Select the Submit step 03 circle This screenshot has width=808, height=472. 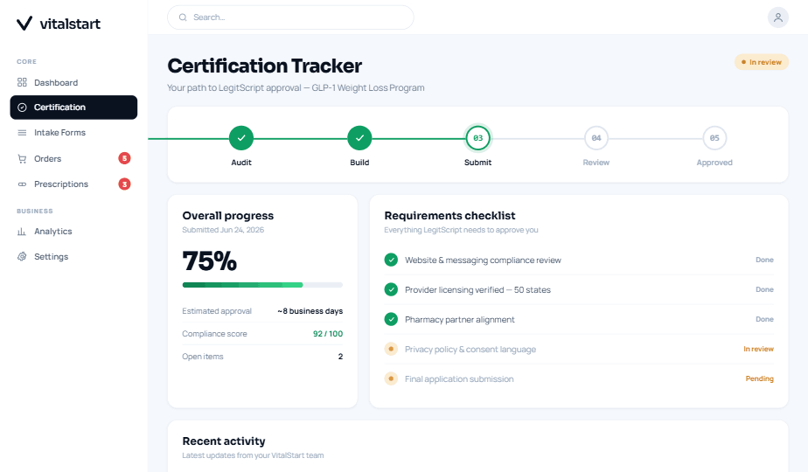pos(477,138)
